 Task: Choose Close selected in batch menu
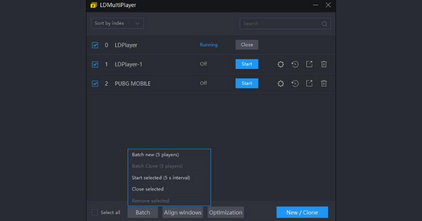coord(148,189)
